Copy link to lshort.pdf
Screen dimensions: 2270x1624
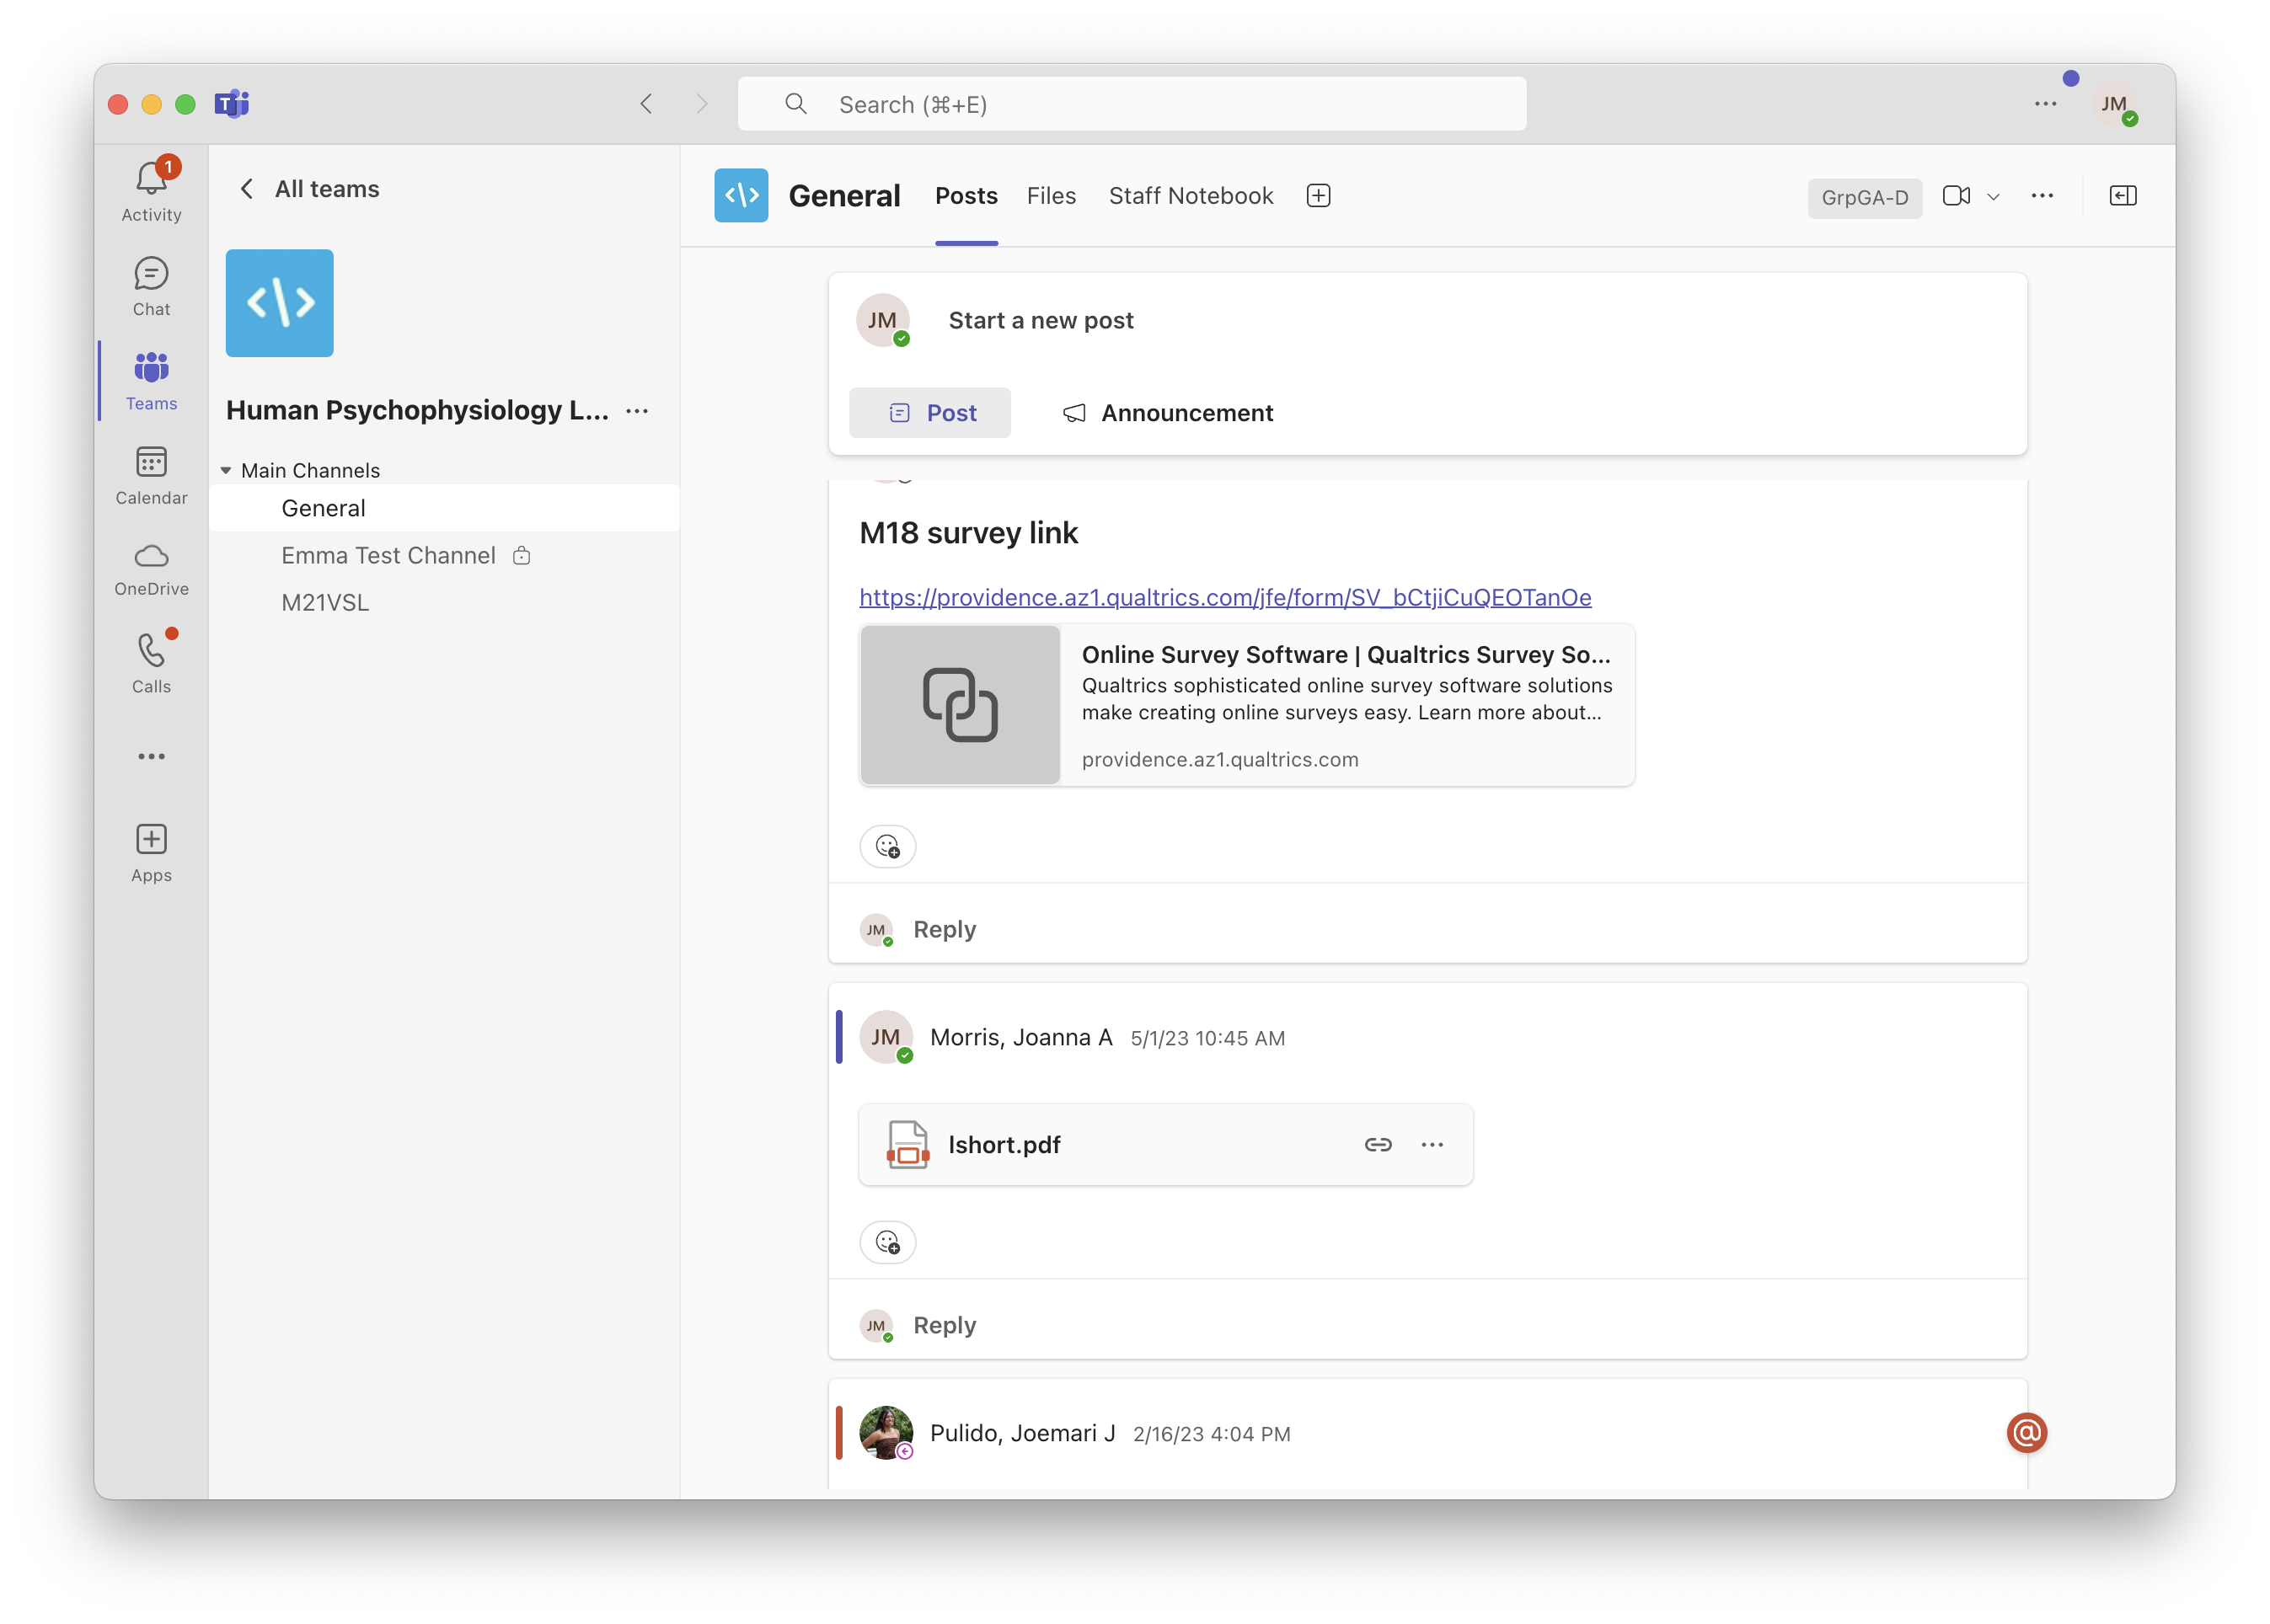point(1378,1145)
